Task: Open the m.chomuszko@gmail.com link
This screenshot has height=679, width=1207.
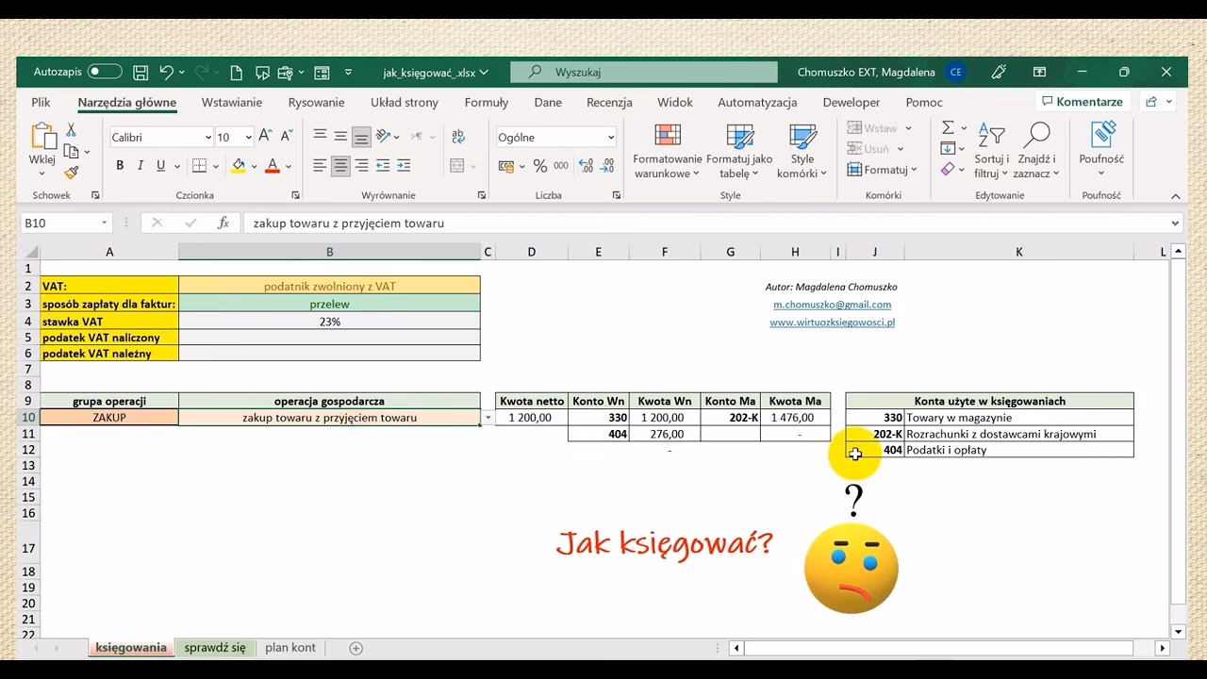Action: 831,304
